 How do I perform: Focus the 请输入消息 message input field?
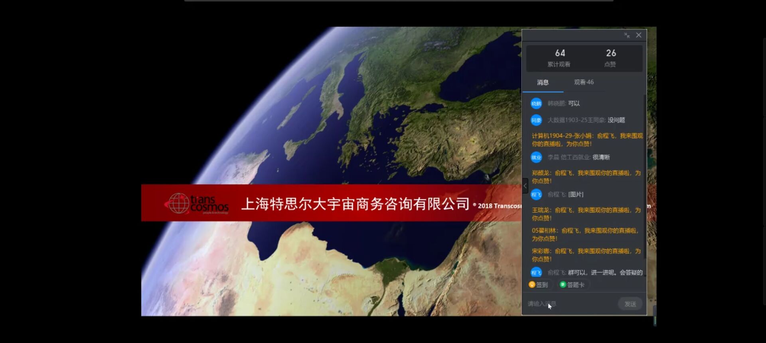pos(571,304)
